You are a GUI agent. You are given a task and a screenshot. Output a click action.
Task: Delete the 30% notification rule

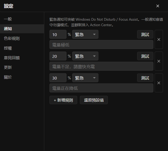pyautogui.click(x=159, y=83)
